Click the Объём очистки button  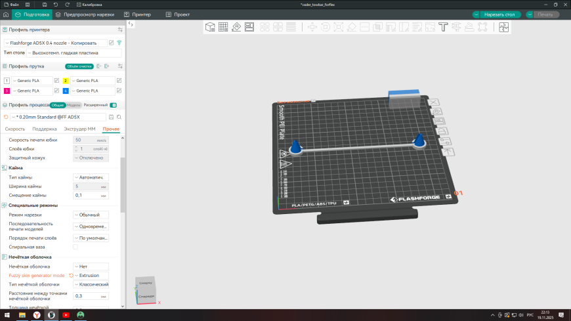tap(79, 66)
